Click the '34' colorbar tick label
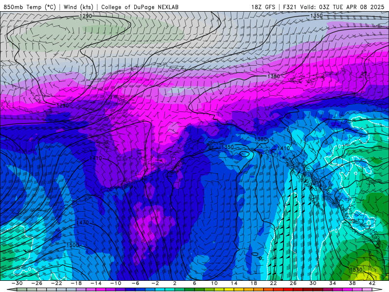This screenshot has width=389, height=292. tap(333, 283)
